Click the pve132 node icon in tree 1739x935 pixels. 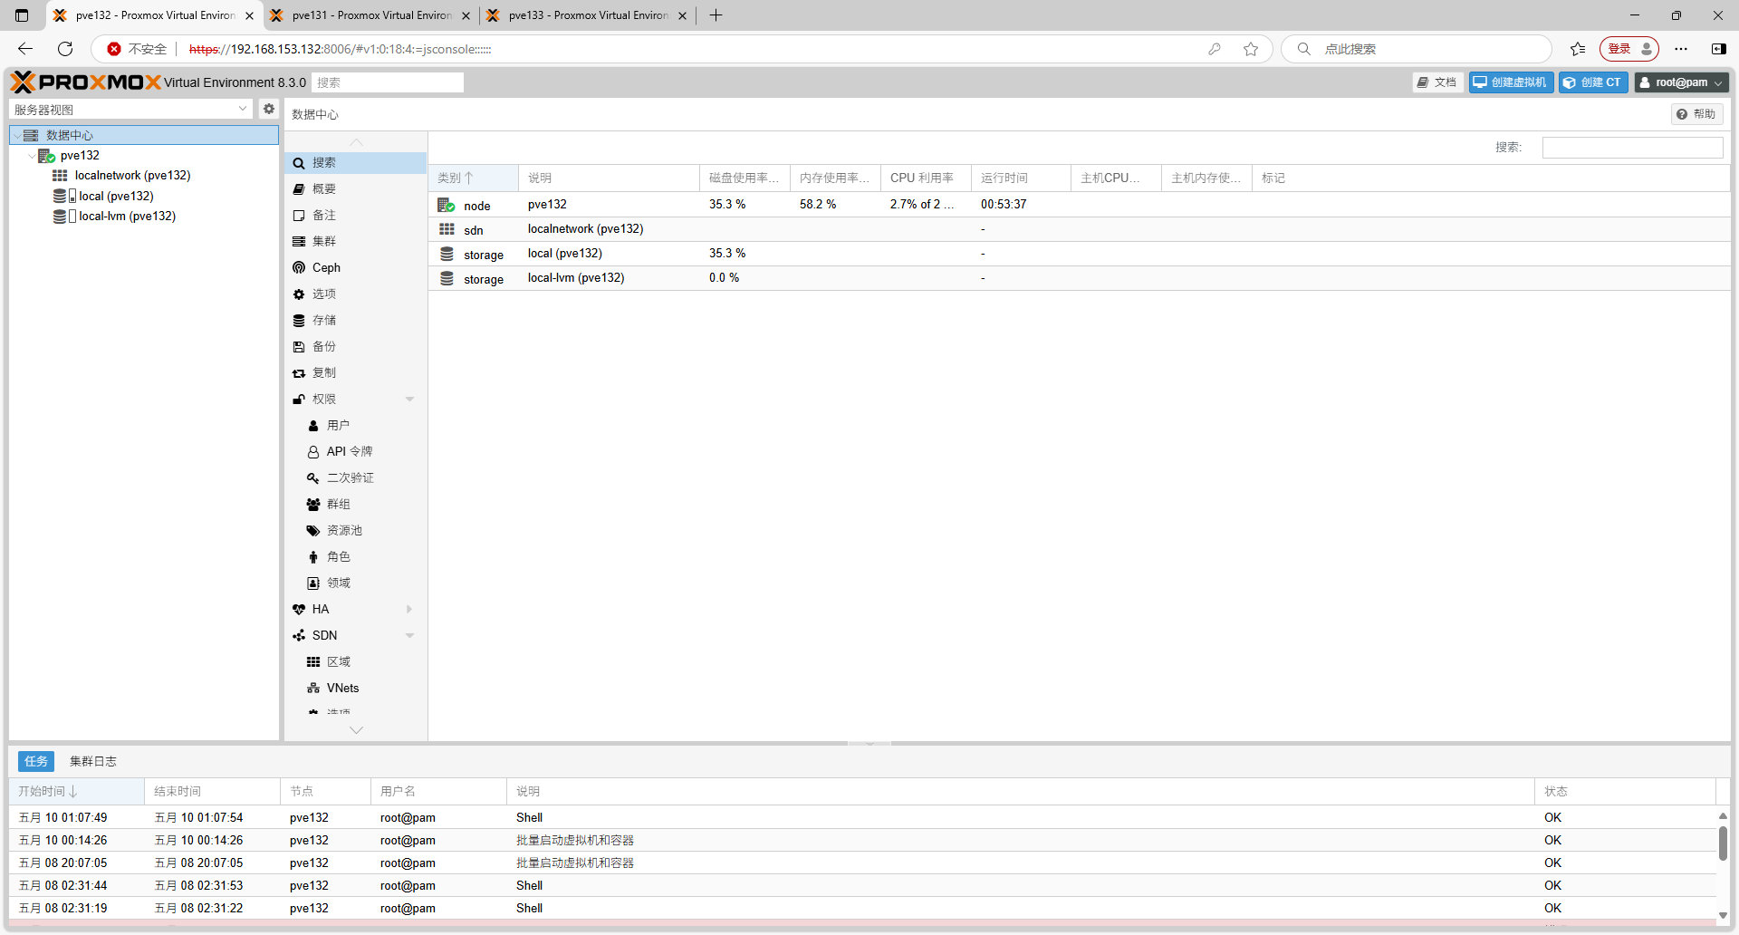[x=47, y=156]
